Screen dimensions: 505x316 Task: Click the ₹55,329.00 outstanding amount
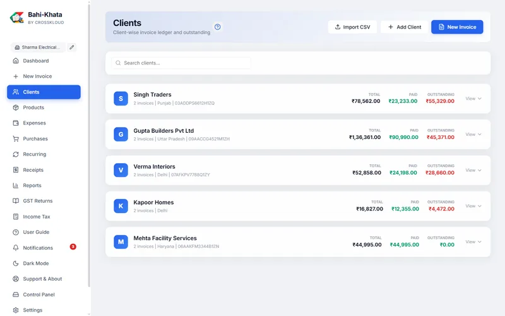(440, 101)
